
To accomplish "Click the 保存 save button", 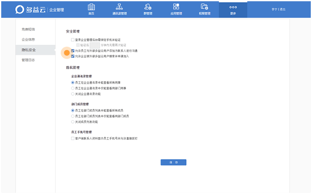I will [173, 162].
